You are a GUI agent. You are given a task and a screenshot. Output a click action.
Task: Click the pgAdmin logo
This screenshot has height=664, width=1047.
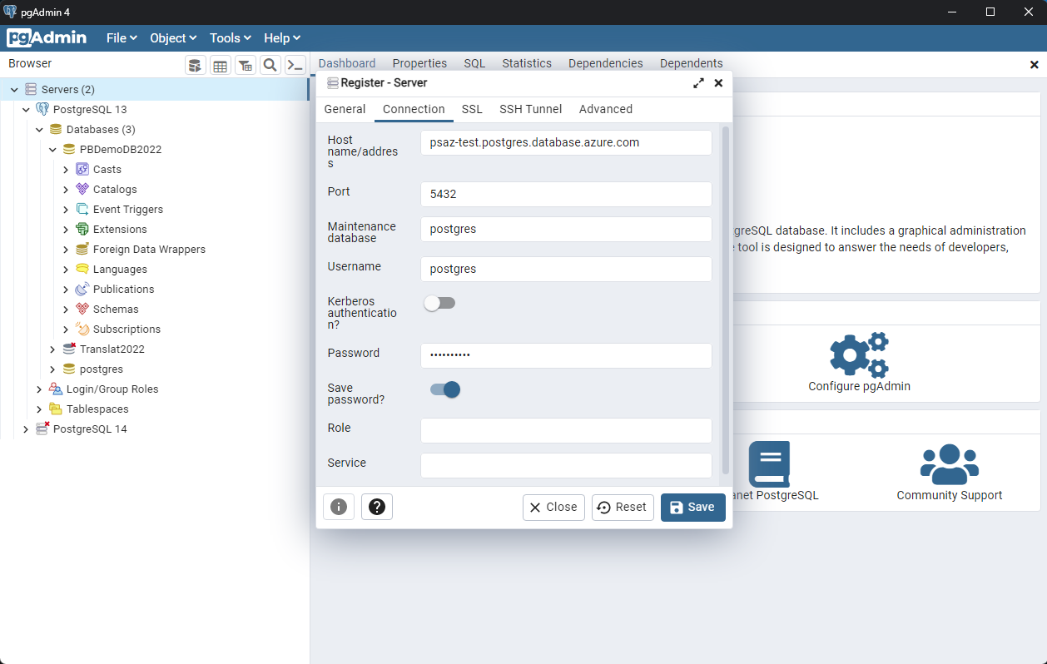47,37
